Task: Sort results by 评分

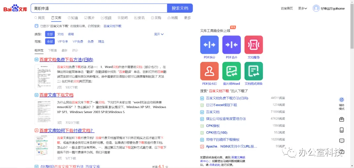Action: 75,50
